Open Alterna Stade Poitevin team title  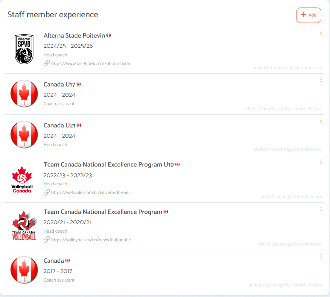tap(74, 36)
